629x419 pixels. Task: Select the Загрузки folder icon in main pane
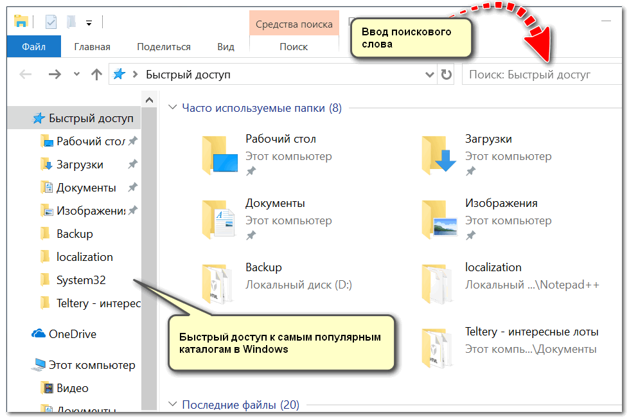pyautogui.click(x=439, y=155)
